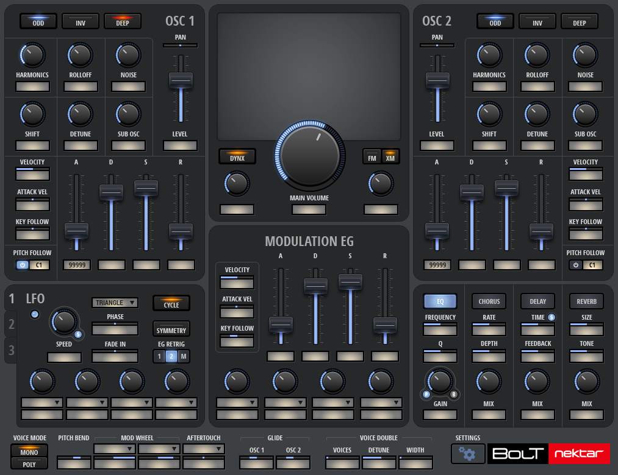The height and width of the screenshot is (475, 618).
Task: Expand the first LFO destination dropdown
Action: click(42, 403)
